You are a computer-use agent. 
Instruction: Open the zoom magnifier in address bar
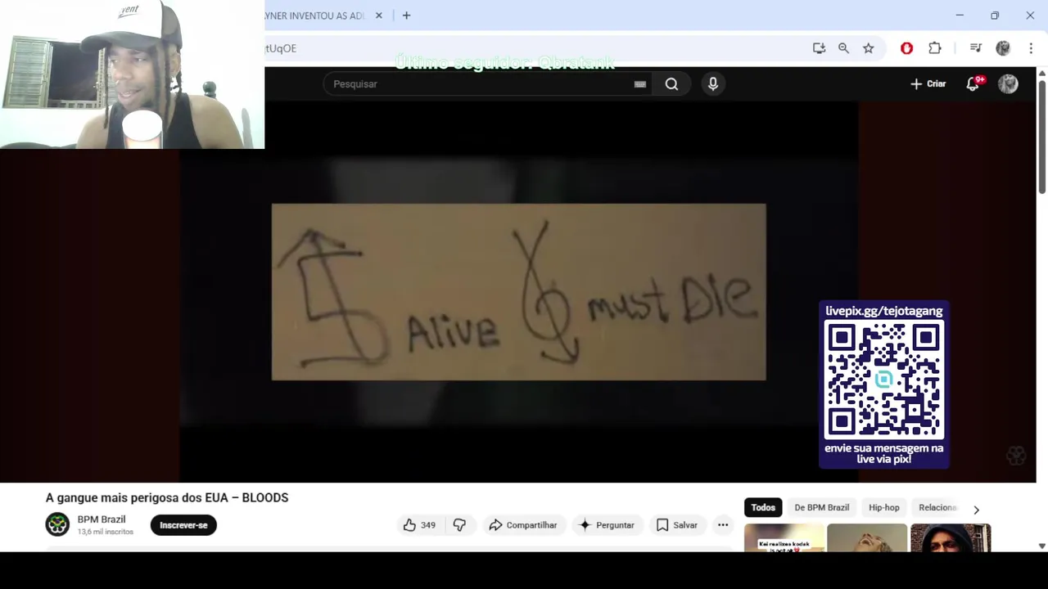[x=843, y=48]
